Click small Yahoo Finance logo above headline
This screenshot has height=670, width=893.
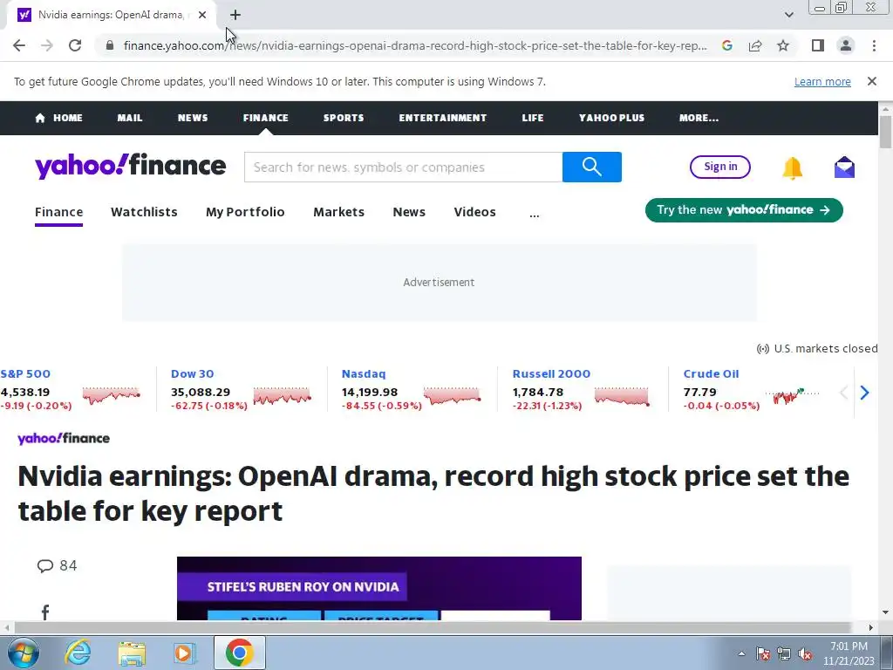coord(64,438)
